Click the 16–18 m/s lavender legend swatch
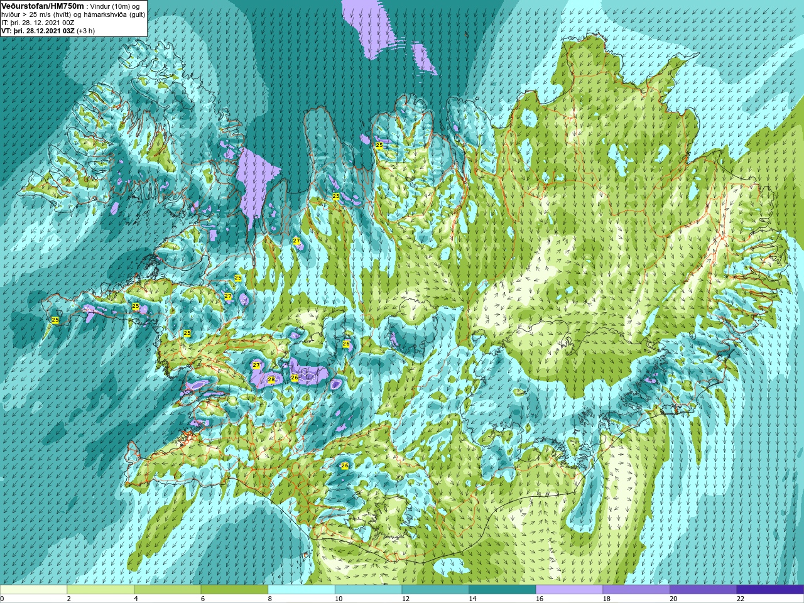The height and width of the screenshot is (603, 804). (x=569, y=590)
